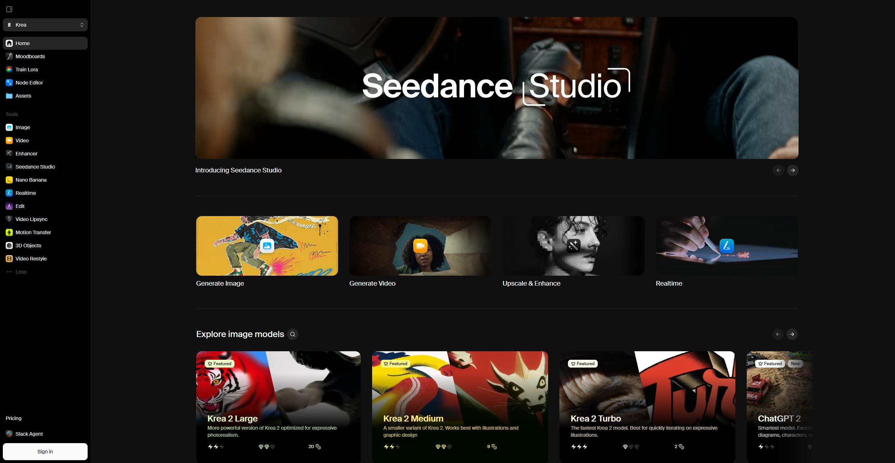Open the Video Lipsync icon
Viewport: 895px width, 463px height.
9,219
